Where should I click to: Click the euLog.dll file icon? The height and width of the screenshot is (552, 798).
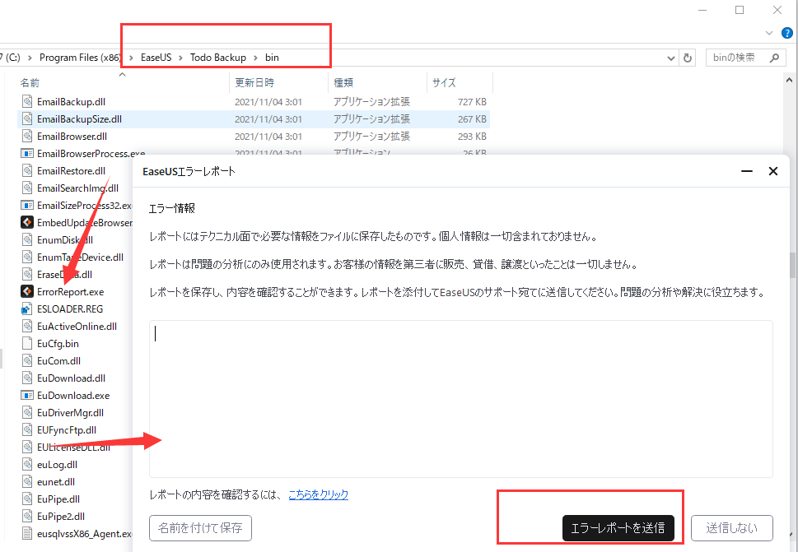coord(27,465)
